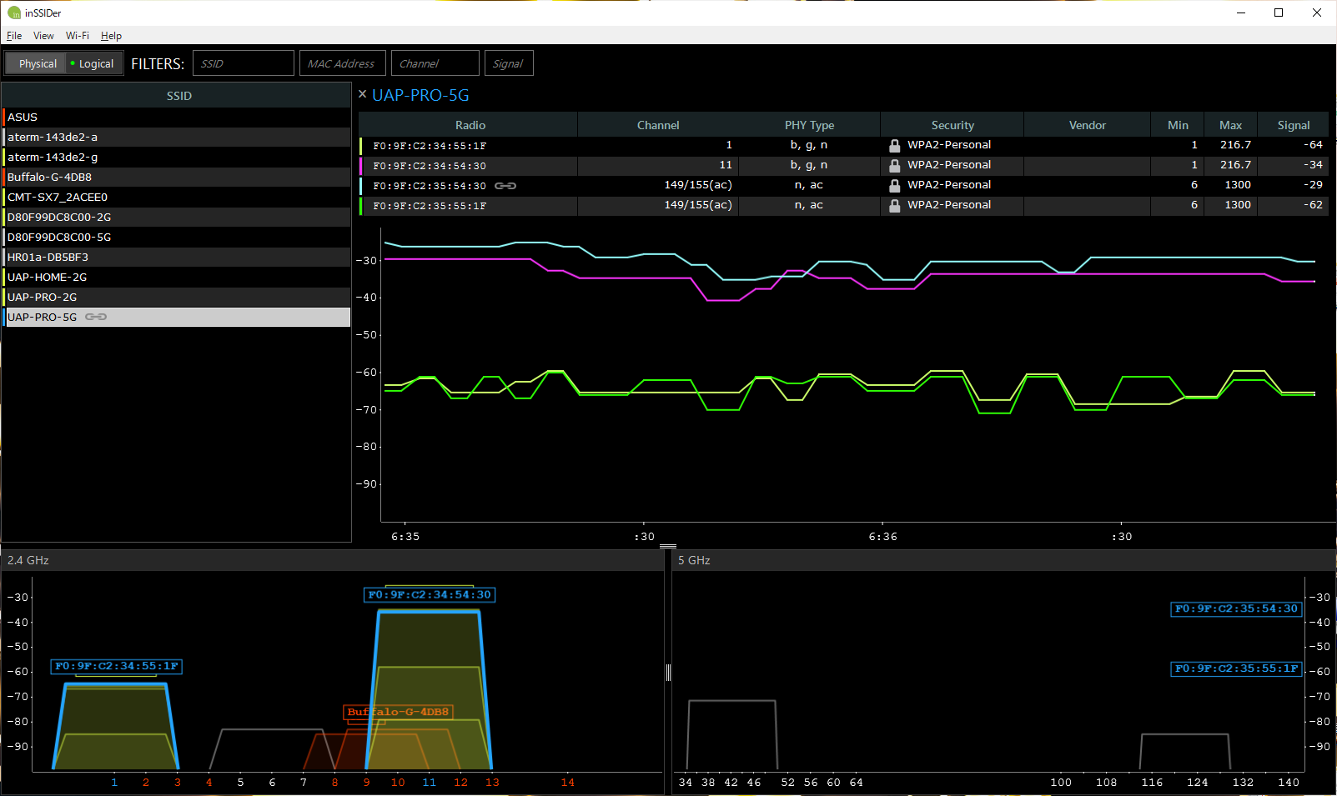1337x796 pixels.
Task: Select radio row F0:9F:C2:34:55:1F
Action: click(x=844, y=146)
